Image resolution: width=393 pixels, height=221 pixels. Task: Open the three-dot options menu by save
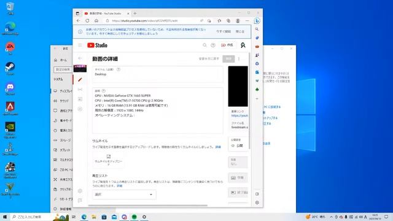(239, 59)
